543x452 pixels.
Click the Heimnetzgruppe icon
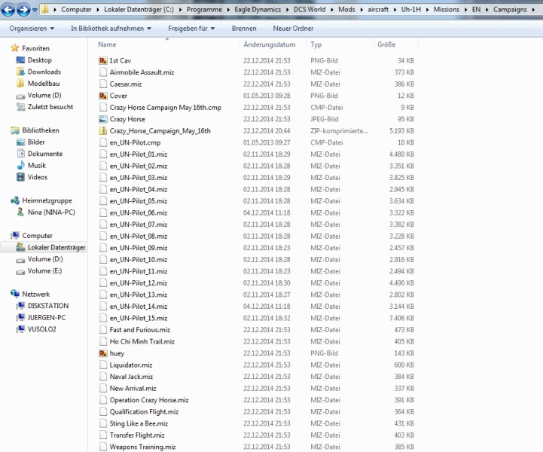tap(15, 200)
